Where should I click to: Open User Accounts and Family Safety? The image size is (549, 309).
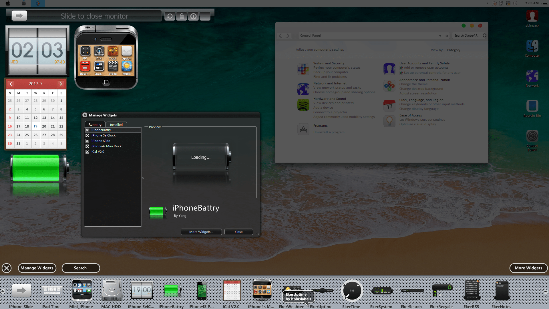424,63
